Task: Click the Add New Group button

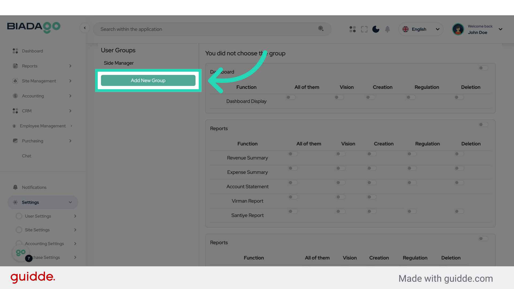Action: (148, 80)
